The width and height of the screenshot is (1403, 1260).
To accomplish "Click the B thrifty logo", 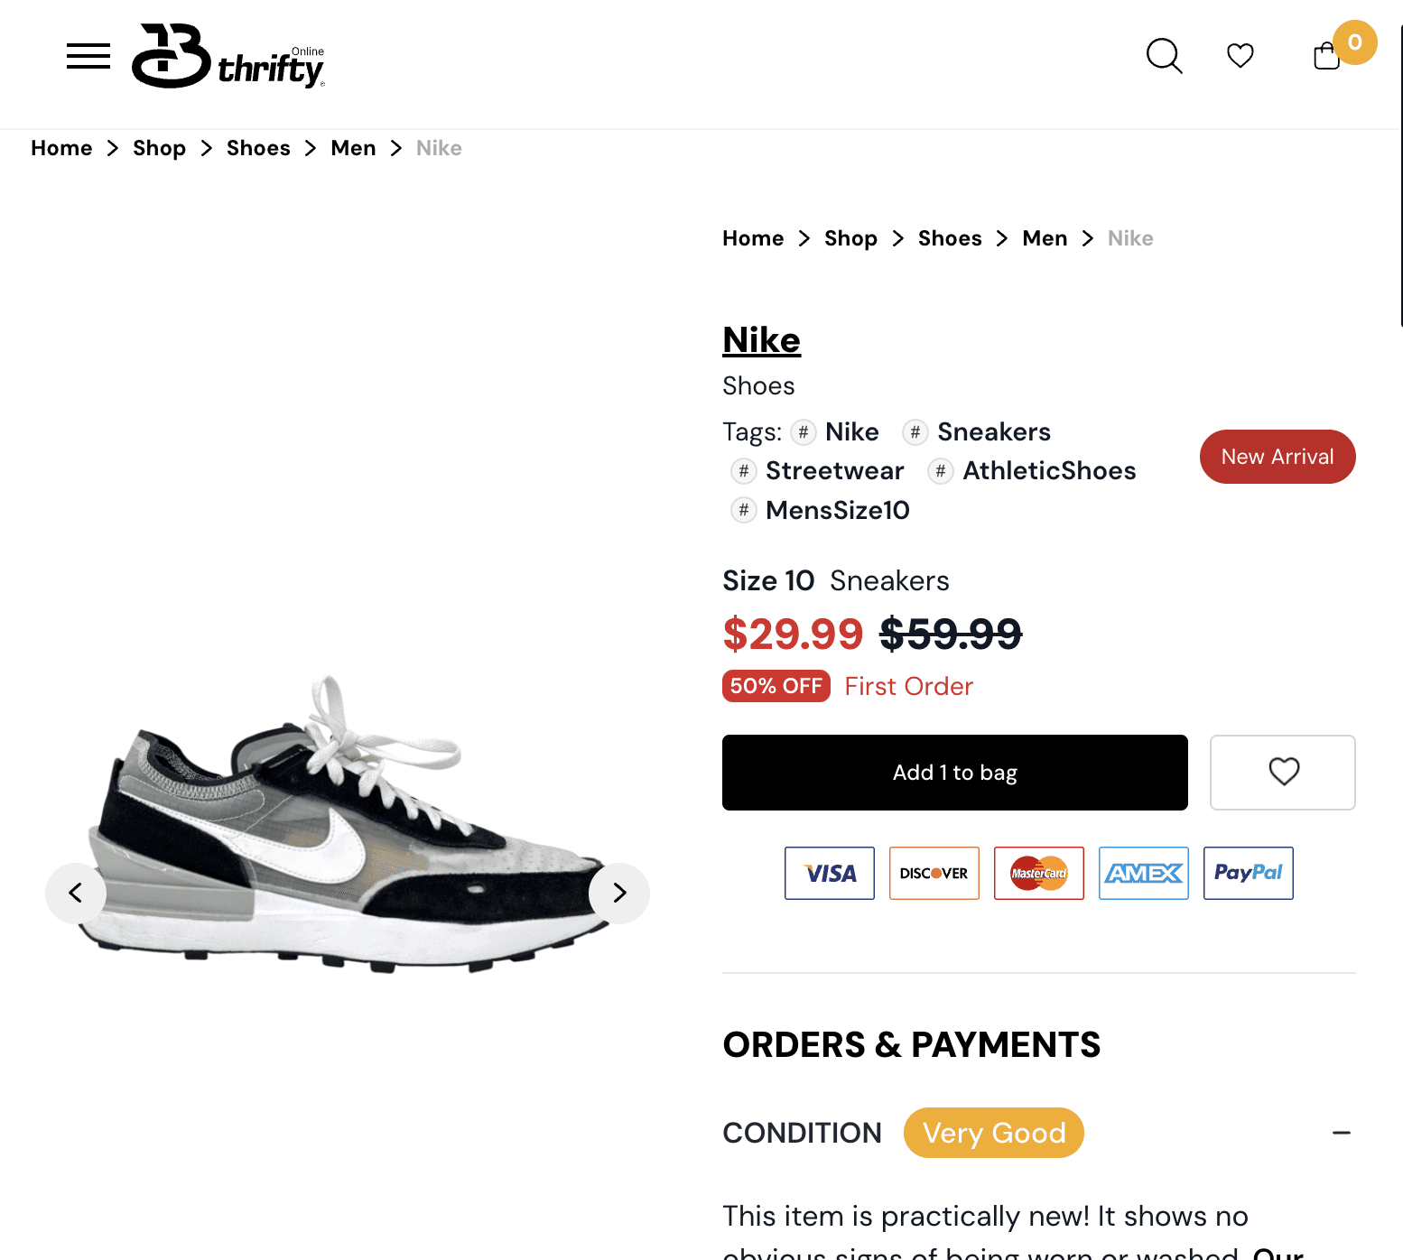I will 228,56.
